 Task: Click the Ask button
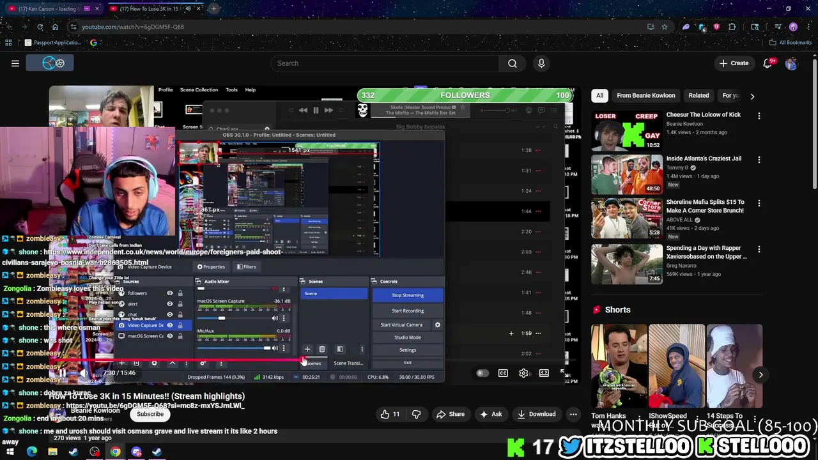point(490,414)
